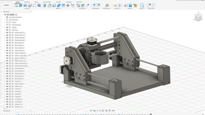
Task: Activate the Move/Copy arrows tool
Action: pos(68,5)
